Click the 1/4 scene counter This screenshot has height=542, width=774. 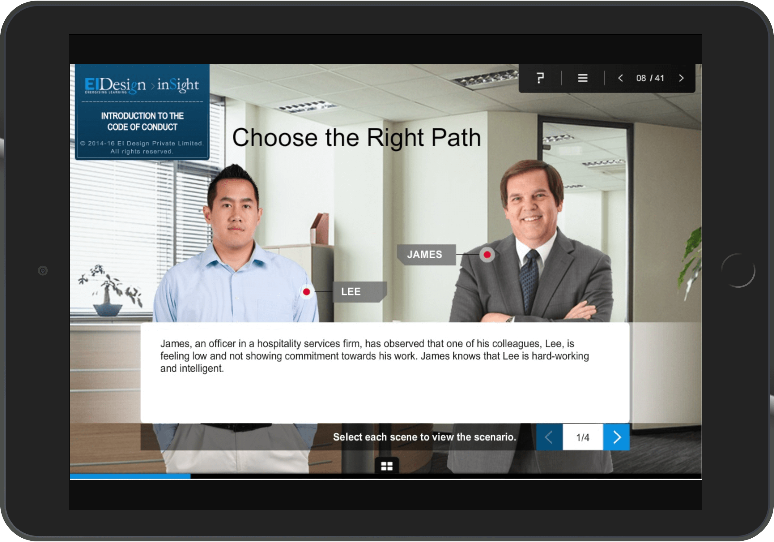tap(583, 437)
